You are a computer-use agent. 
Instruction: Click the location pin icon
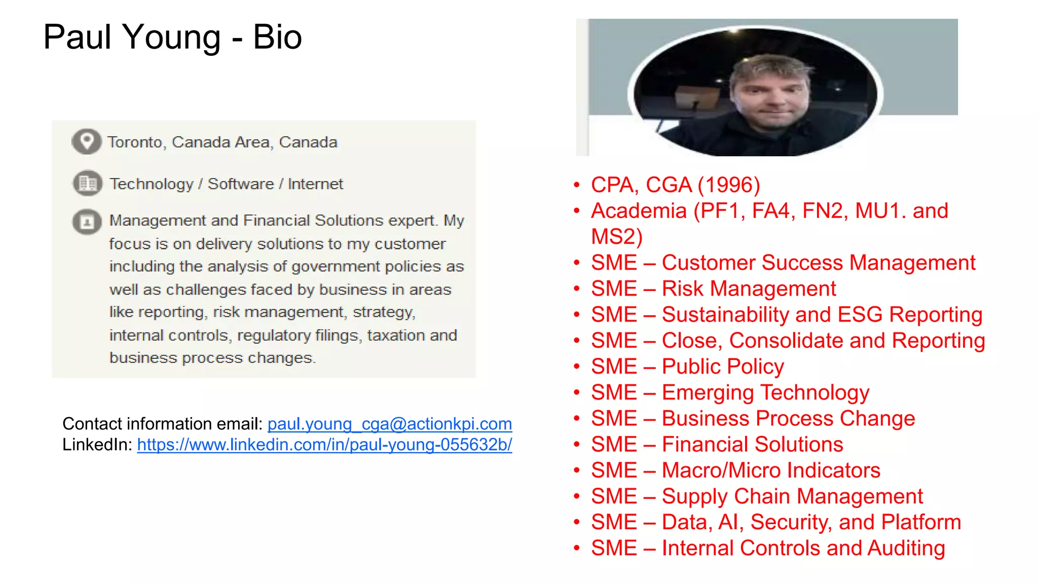click(87, 141)
